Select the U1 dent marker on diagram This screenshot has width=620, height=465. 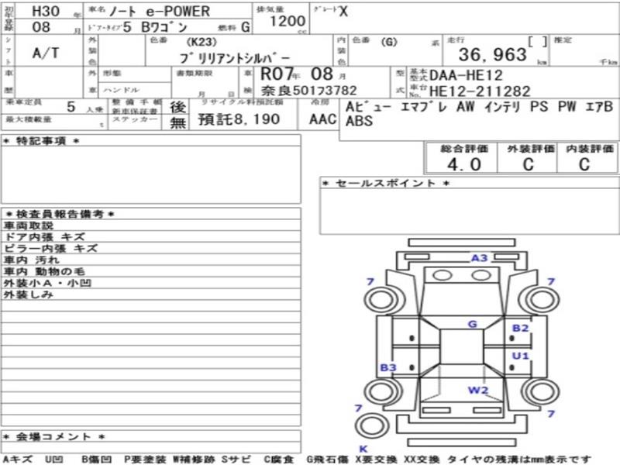(x=520, y=356)
